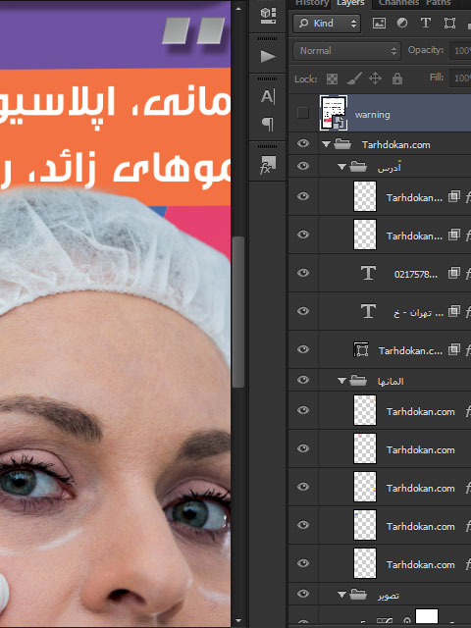The width and height of the screenshot is (471, 628).
Task: Hide the 0217578 text layer
Action: 303,273
